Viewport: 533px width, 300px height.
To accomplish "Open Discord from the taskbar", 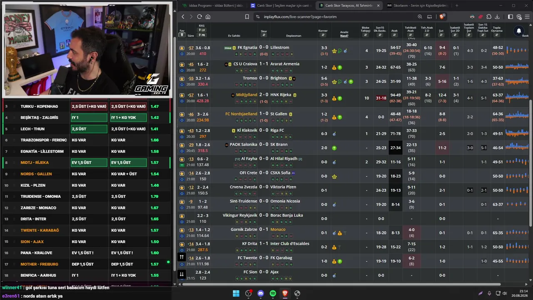I will coord(261,293).
